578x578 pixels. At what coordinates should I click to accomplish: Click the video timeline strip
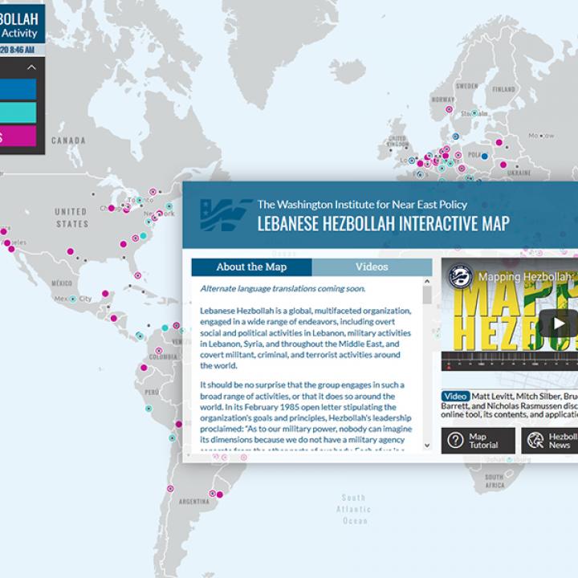(x=510, y=361)
